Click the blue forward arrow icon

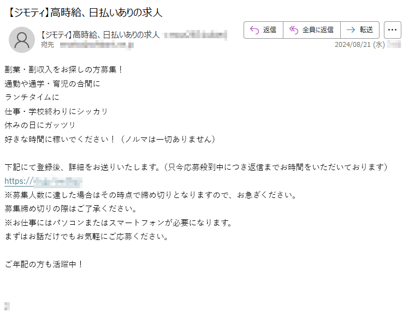(x=351, y=30)
